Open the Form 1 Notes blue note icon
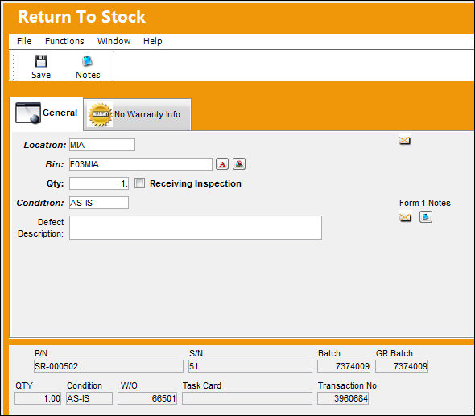 tap(426, 217)
